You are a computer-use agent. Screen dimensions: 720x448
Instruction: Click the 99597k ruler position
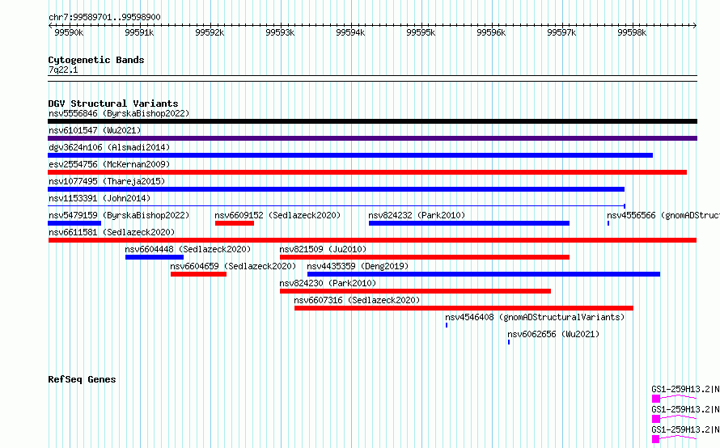[561, 32]
